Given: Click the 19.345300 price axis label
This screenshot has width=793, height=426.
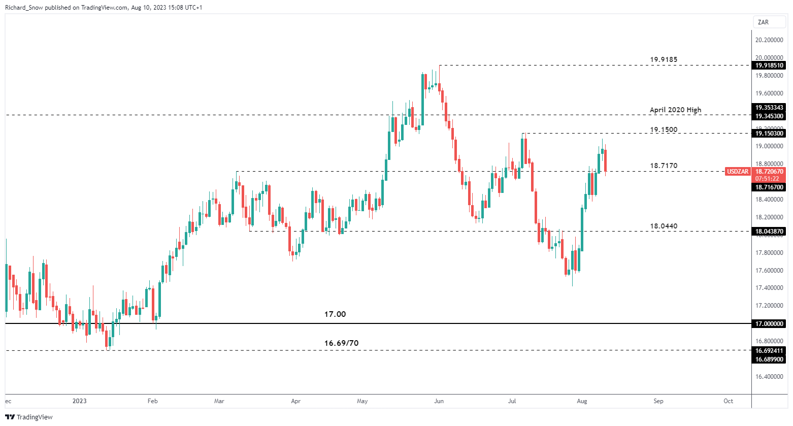Looking at the screenshot, I should pyautogui.click(x=769, y=116).
